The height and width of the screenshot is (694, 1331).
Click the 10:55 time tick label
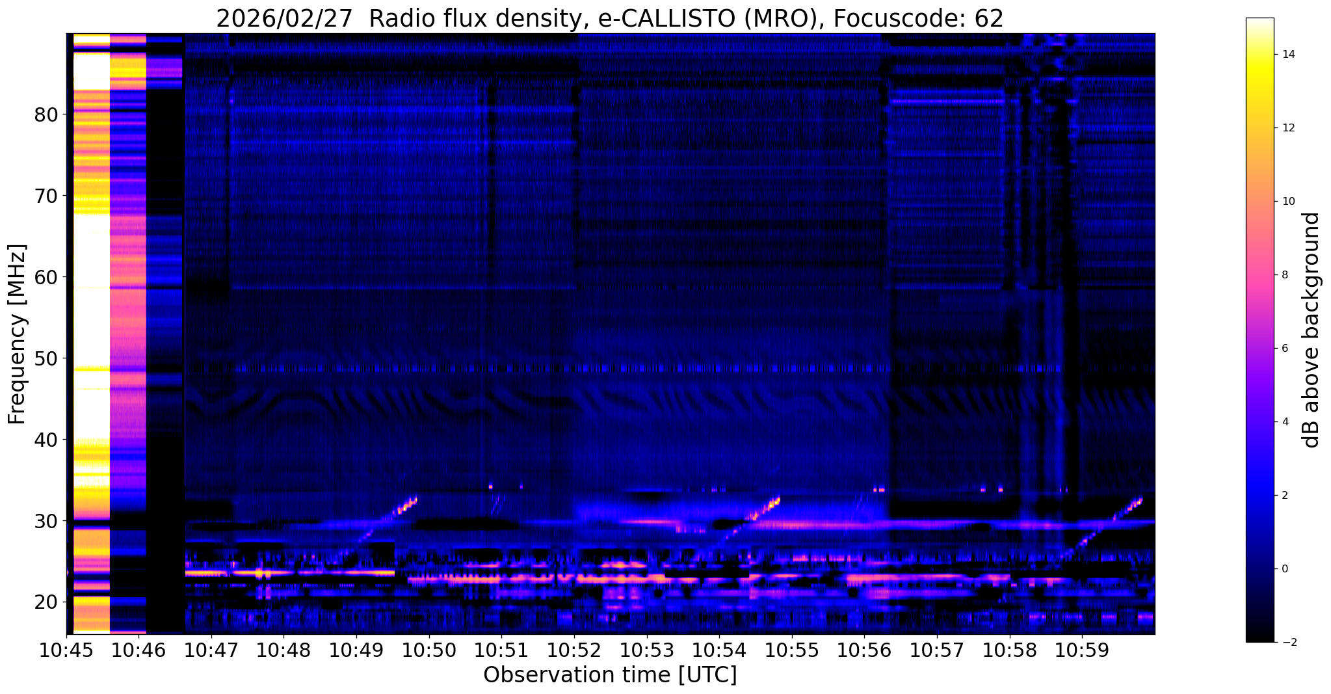792,650
